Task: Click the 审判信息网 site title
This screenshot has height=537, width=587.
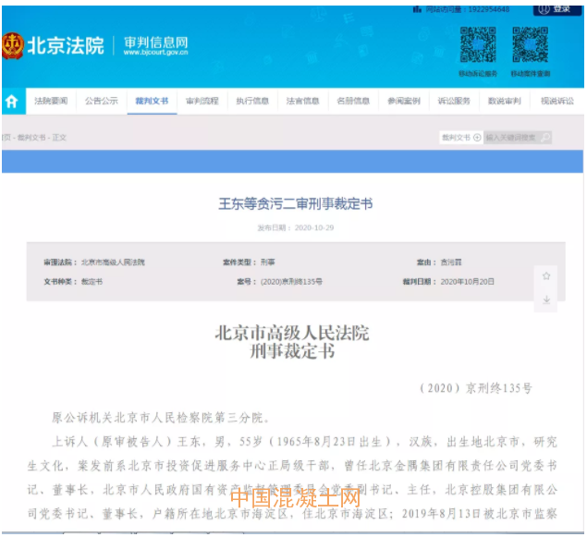Action: coord(156,44)
